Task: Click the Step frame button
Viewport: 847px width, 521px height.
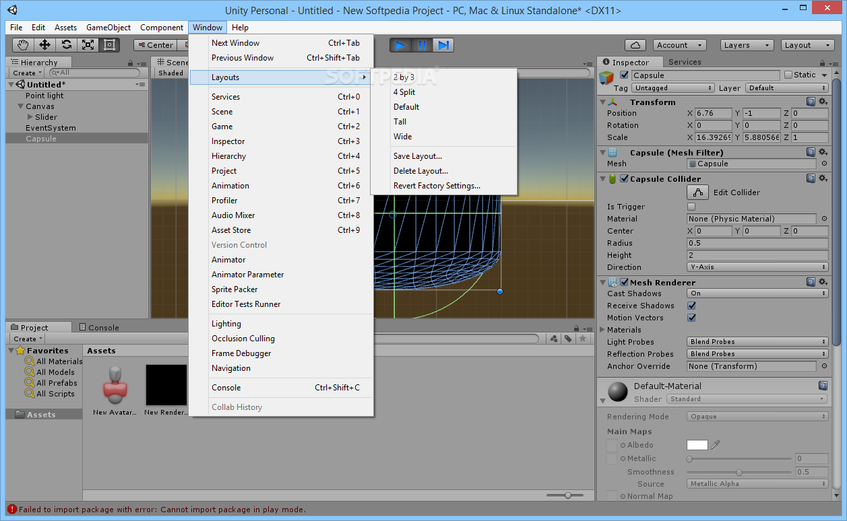Action: tap(443, 45)
